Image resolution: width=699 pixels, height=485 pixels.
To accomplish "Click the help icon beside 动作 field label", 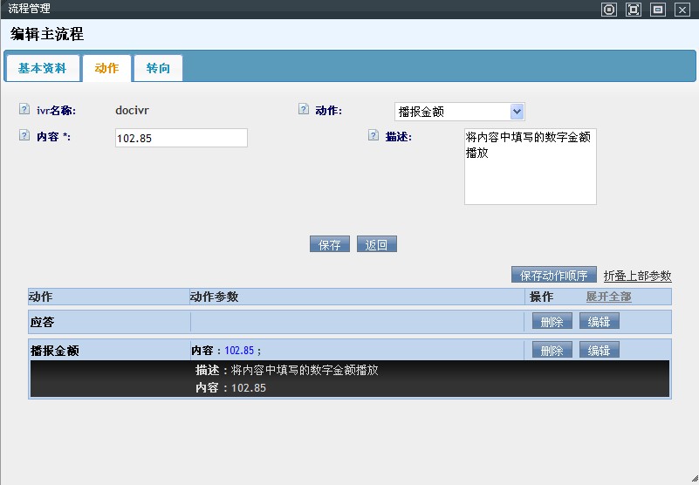I will tap(303, 110).
